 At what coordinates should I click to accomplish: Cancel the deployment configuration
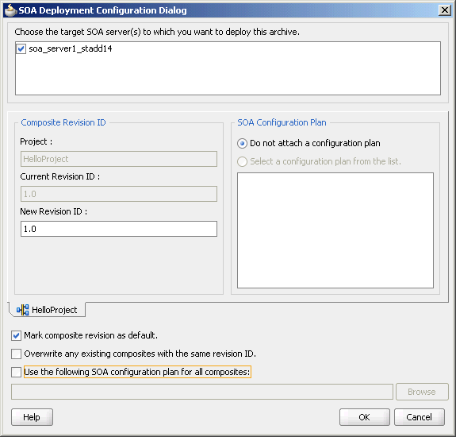pyautogui.click(x=419, y=417)
